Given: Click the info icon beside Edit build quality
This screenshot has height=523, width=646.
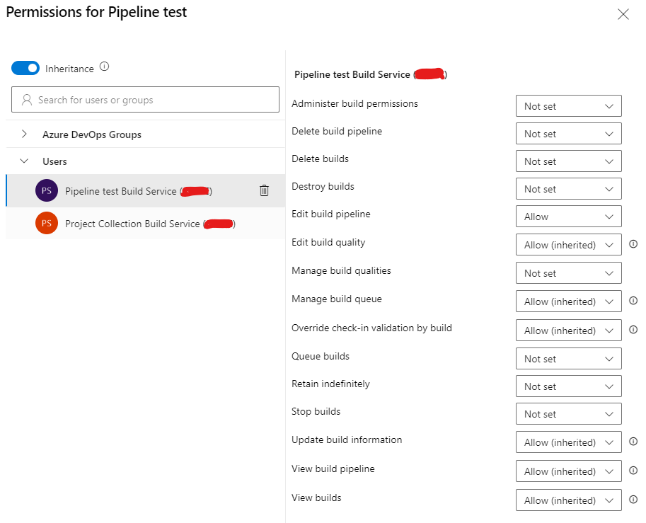Looking at the screenshot, I should coord(632,244).
